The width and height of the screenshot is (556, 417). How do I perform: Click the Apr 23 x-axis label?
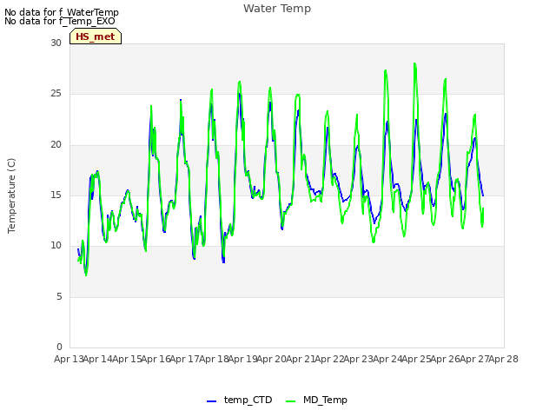[358, 359]
